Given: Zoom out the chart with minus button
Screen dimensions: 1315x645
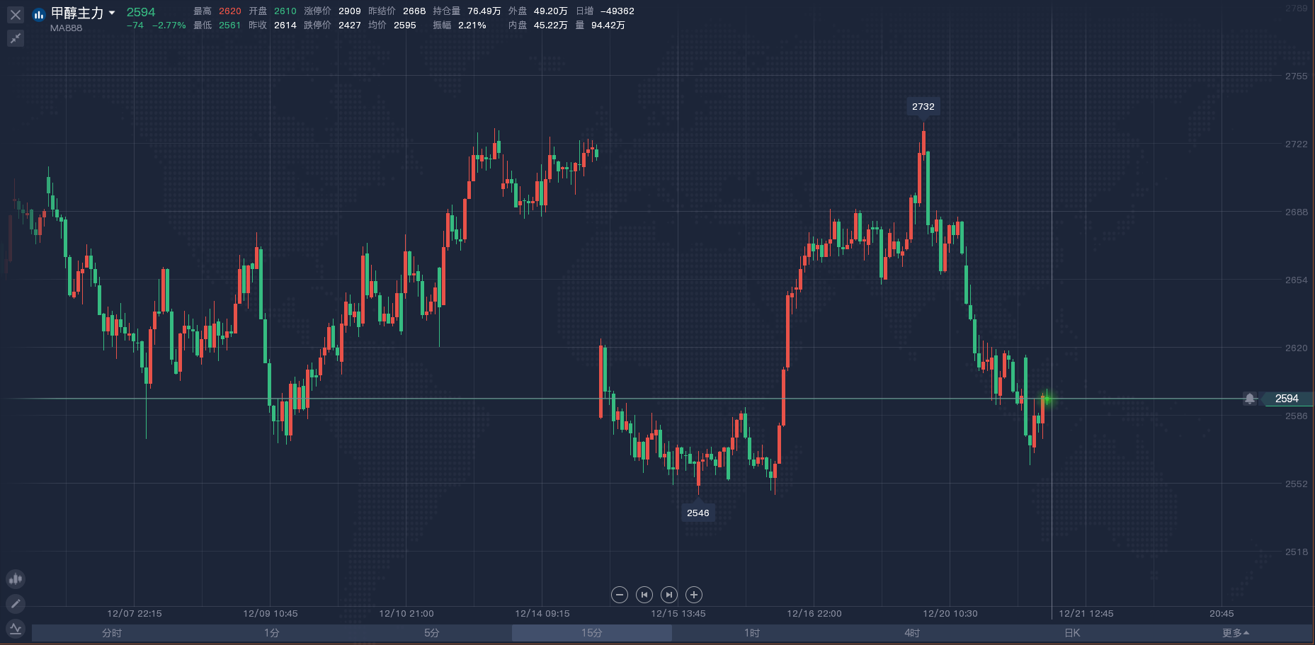Looking at the screenshot, I should click(x=620, y=595).
